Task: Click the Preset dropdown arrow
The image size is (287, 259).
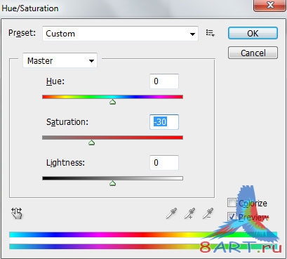Action: pos(192,34)
